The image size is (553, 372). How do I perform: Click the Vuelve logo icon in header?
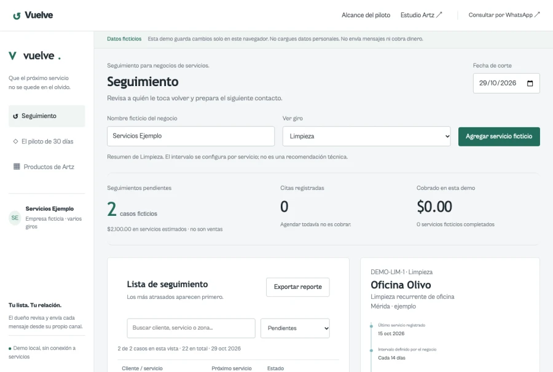(x=17, y=15)
